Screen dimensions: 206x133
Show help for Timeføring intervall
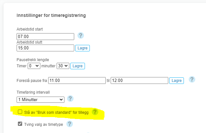[70, 98]
